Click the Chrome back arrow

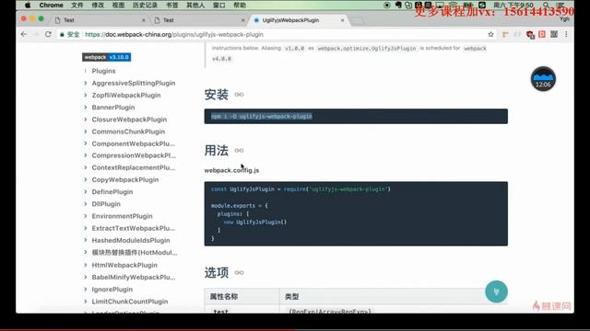tap(24, 34)
